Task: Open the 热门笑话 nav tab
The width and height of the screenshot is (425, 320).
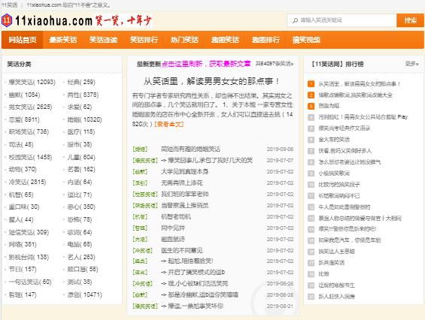Action: click(184, 40)
